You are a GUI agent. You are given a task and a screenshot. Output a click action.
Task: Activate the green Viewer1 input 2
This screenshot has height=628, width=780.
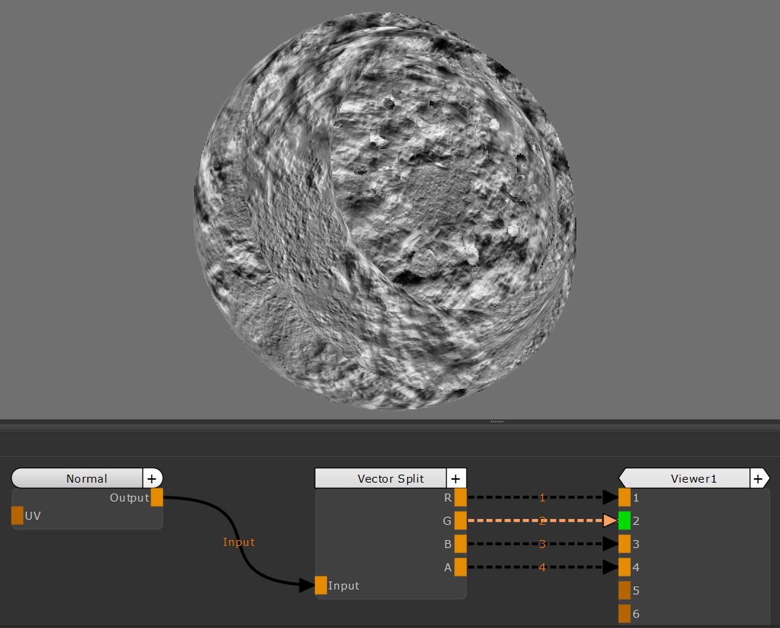tap(624, 520)
